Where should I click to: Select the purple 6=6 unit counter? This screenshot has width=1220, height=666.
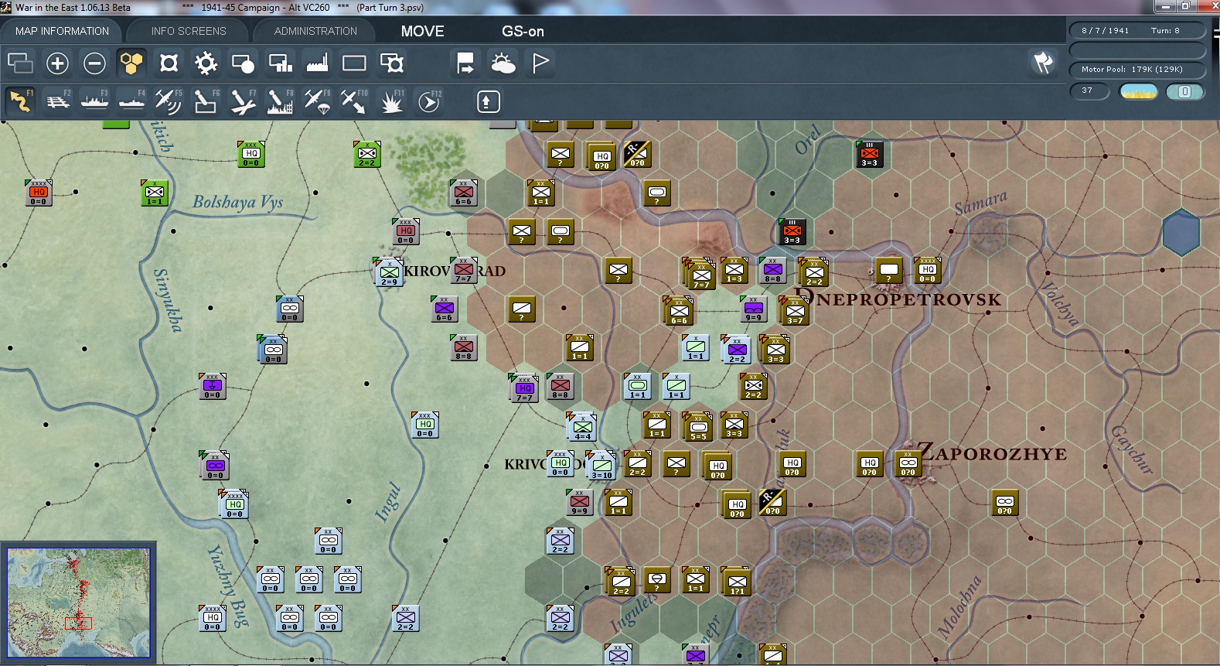445,309
